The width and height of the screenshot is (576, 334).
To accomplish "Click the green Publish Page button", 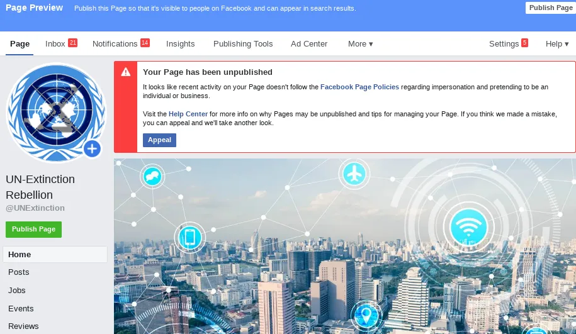I will pyautogui.click(x=33, y=230).
